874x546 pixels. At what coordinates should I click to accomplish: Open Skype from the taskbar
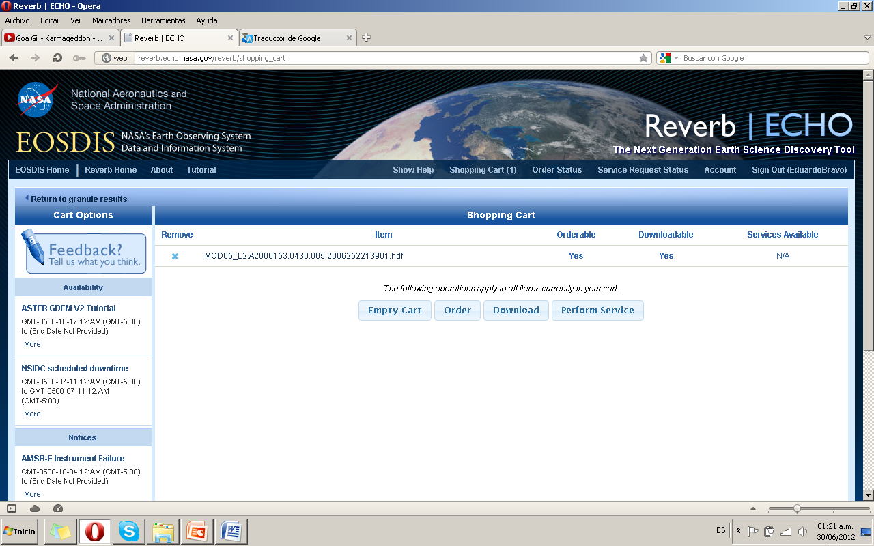pos(128,531)
